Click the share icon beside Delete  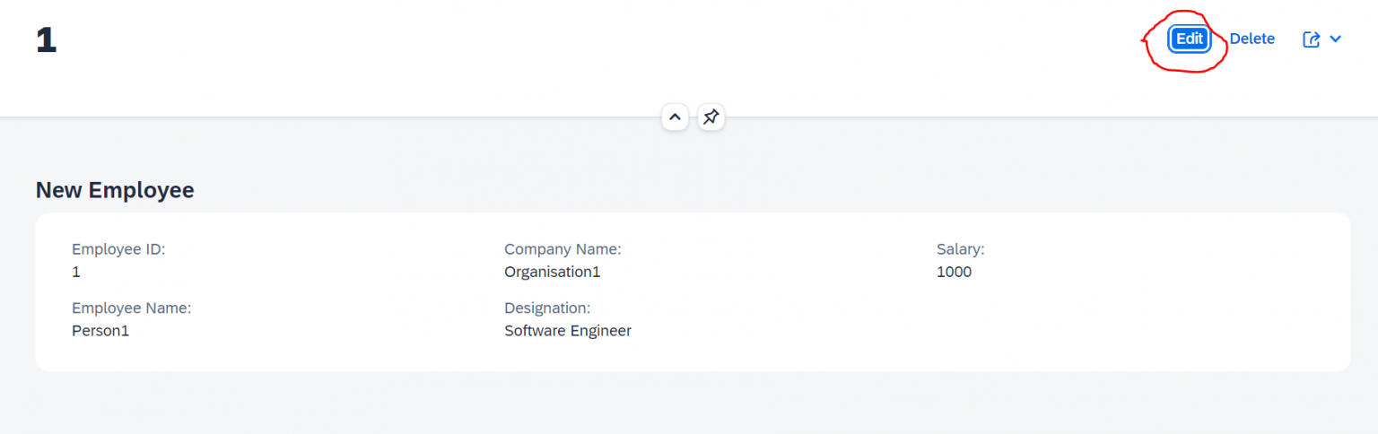pos(1311,39)
